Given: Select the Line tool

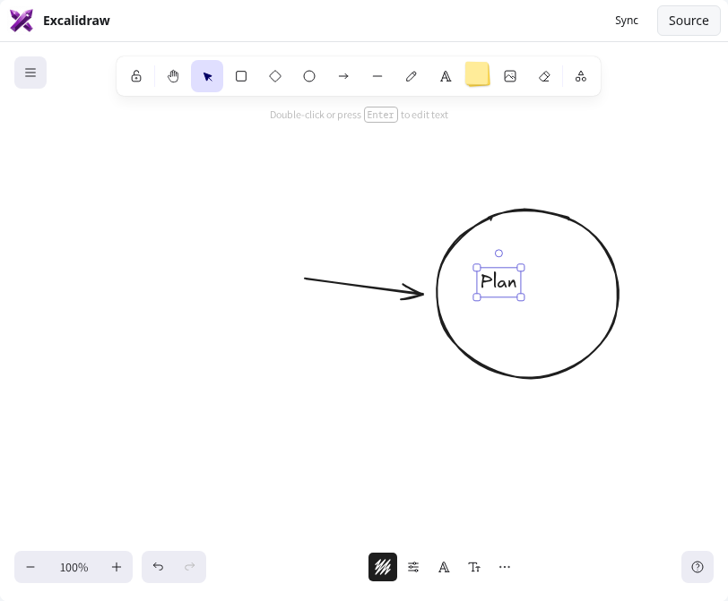Looking at the screenshot, I should tap(377, 76).
